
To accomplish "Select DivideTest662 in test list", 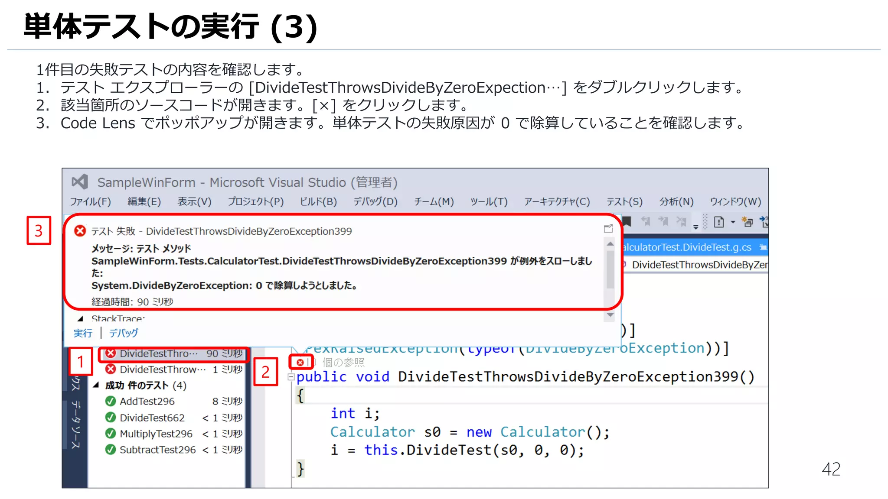I will tap(174, 417).
